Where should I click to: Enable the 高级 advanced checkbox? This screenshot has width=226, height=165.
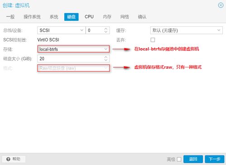pos(179,159)
